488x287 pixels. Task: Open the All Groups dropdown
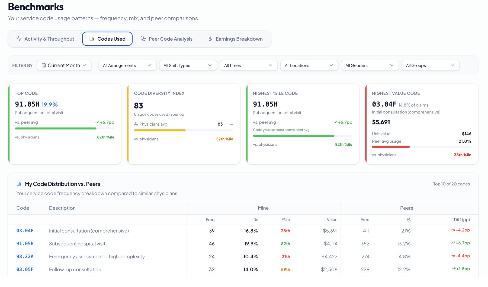[x=431, y=65]
